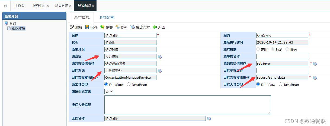
Task: Click the 组织对接 document icon in tree
Action: tap(9, 28)
